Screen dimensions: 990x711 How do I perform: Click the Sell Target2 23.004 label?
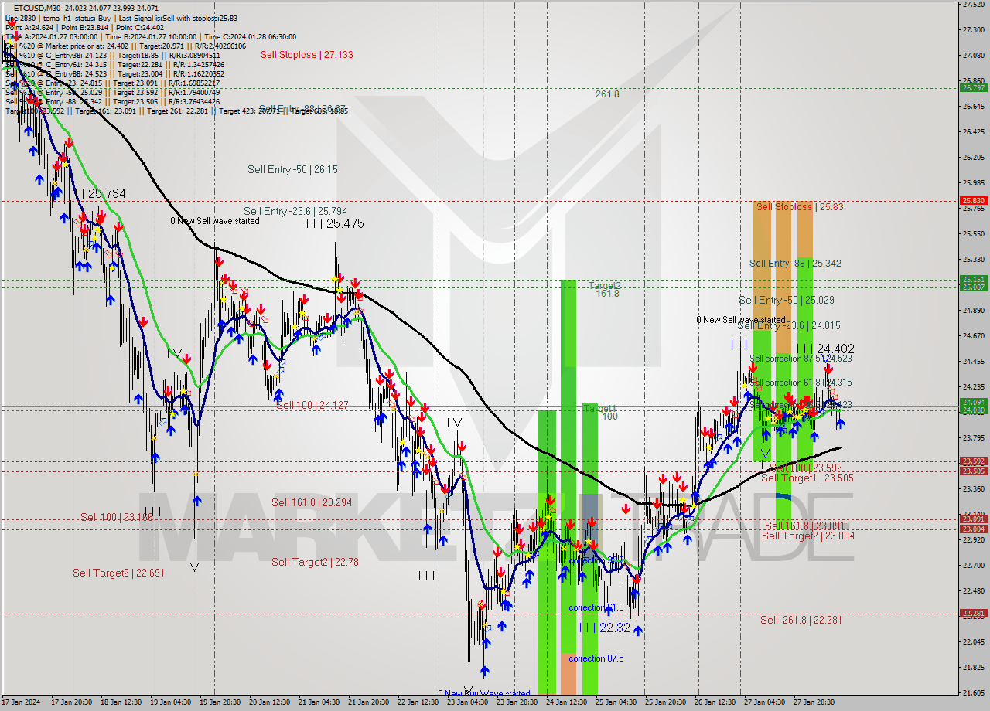[x=808, y=536]
